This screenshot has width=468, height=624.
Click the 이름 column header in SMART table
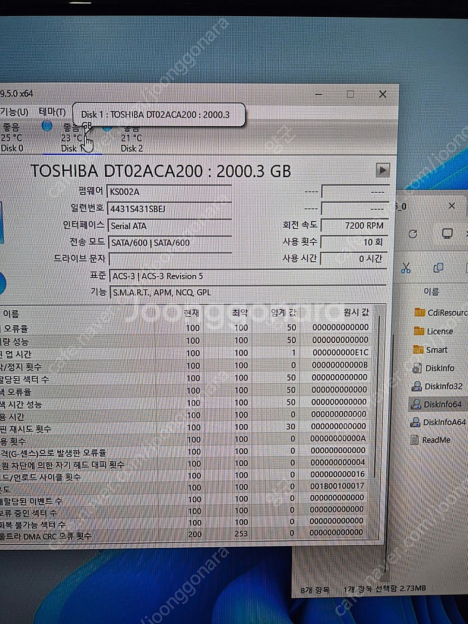(11, 314)
